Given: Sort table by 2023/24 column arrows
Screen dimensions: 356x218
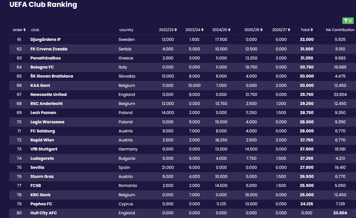Looking at the screenshot, I should point(202,30).
